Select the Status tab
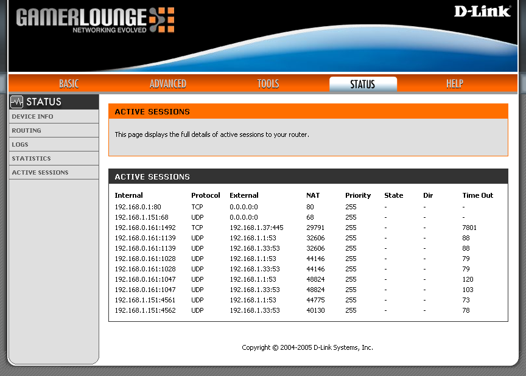This screenshot has height=376, width=526. click(x=363, y=84)
